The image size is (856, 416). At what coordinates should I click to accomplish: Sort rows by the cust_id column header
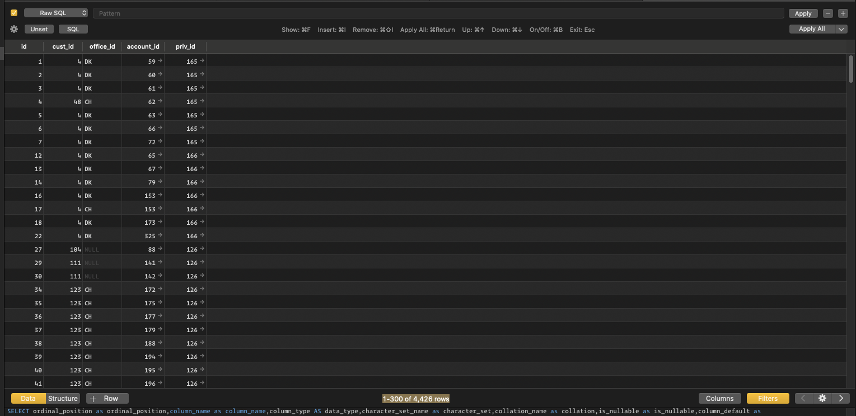point(63,46)
